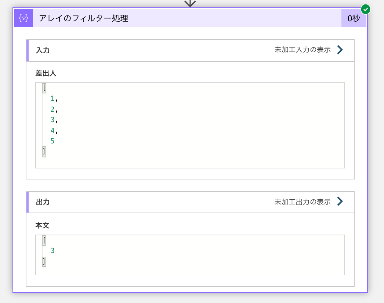Click the chevron next to 未加工出力の表示

[340, 202]
